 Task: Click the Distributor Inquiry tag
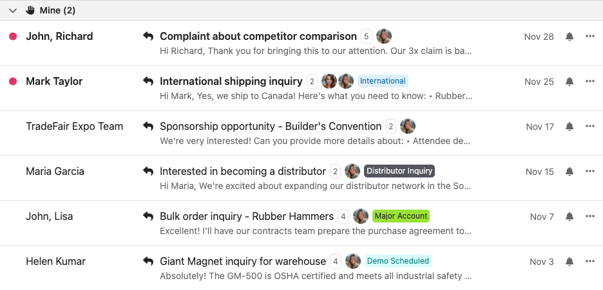pyautogui.click(x=399, y=171)
